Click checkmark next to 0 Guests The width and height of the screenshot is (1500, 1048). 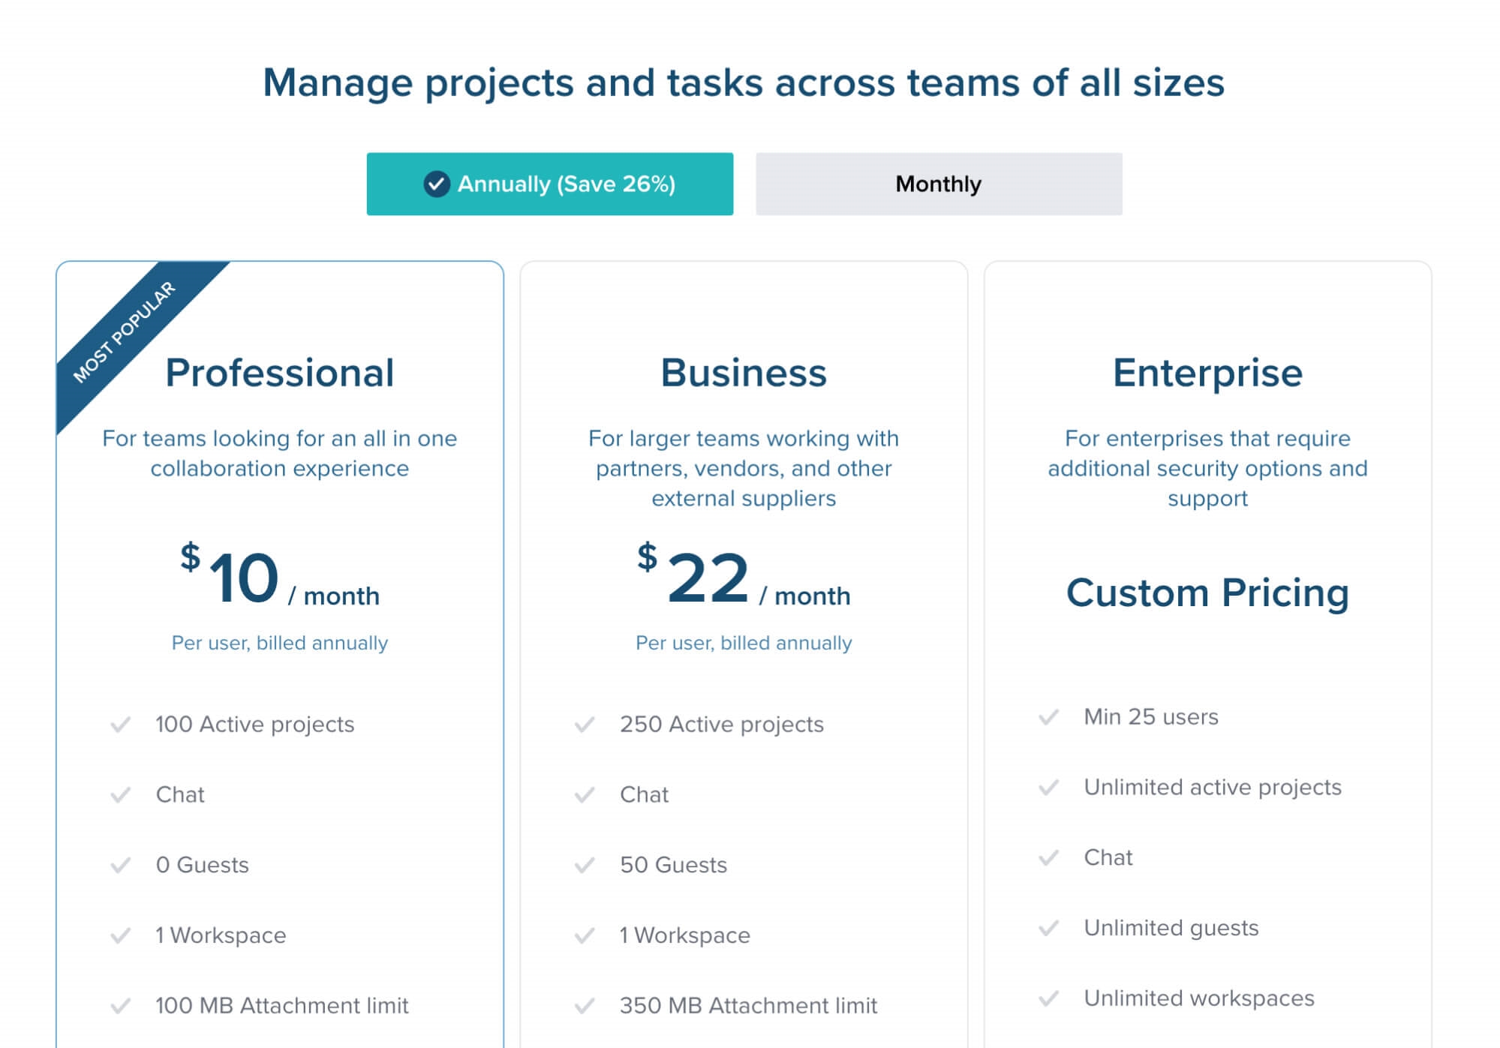tap(121, 865)
